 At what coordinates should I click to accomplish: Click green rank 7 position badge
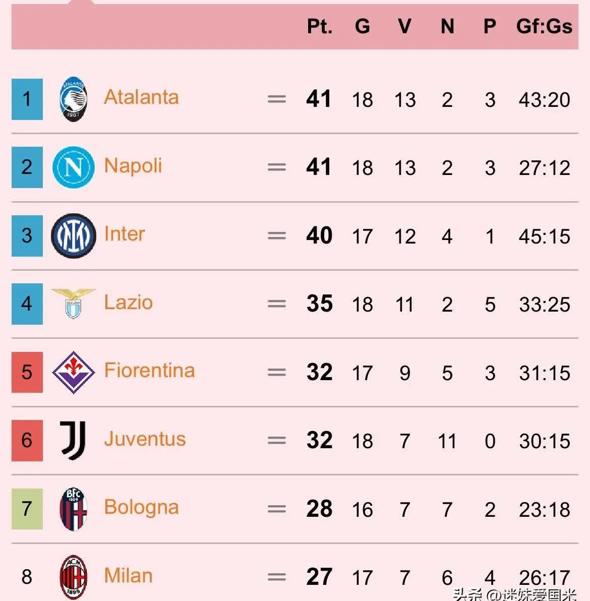(x=27, y=509)
